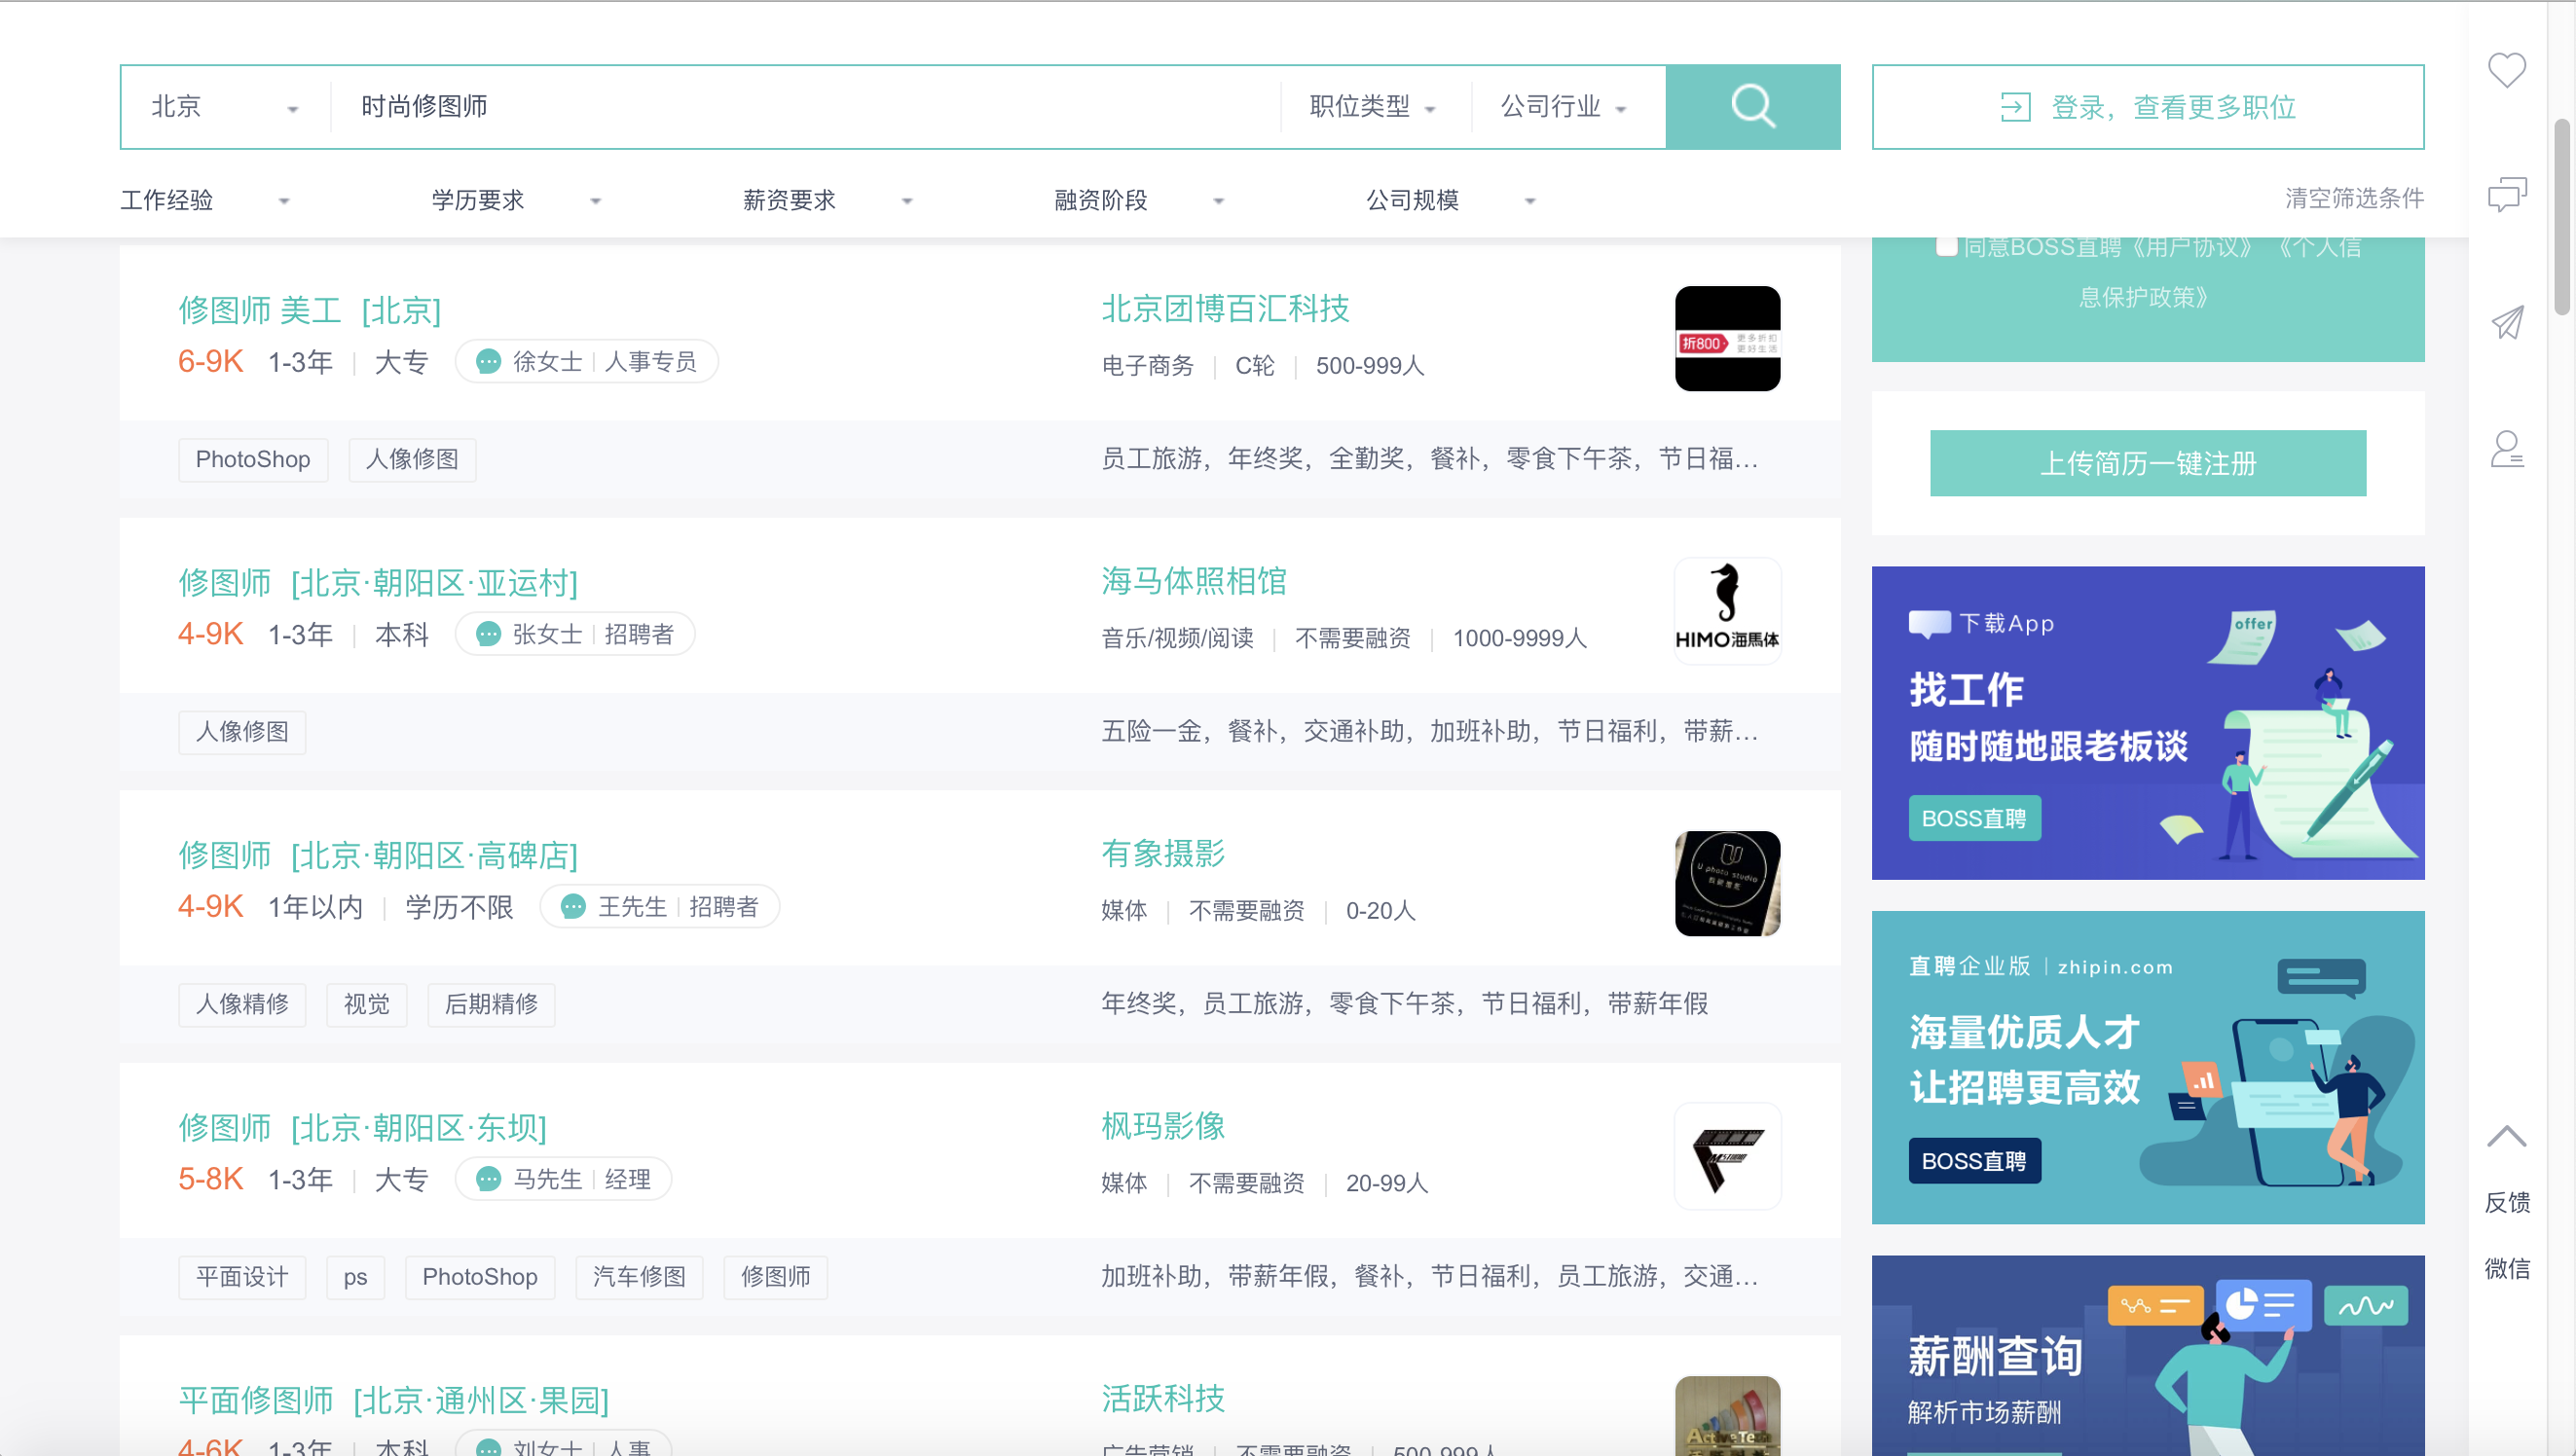Click 登录，查看更多职位 button
Screen dimensions: 2576x1456
click(2148, 107)
